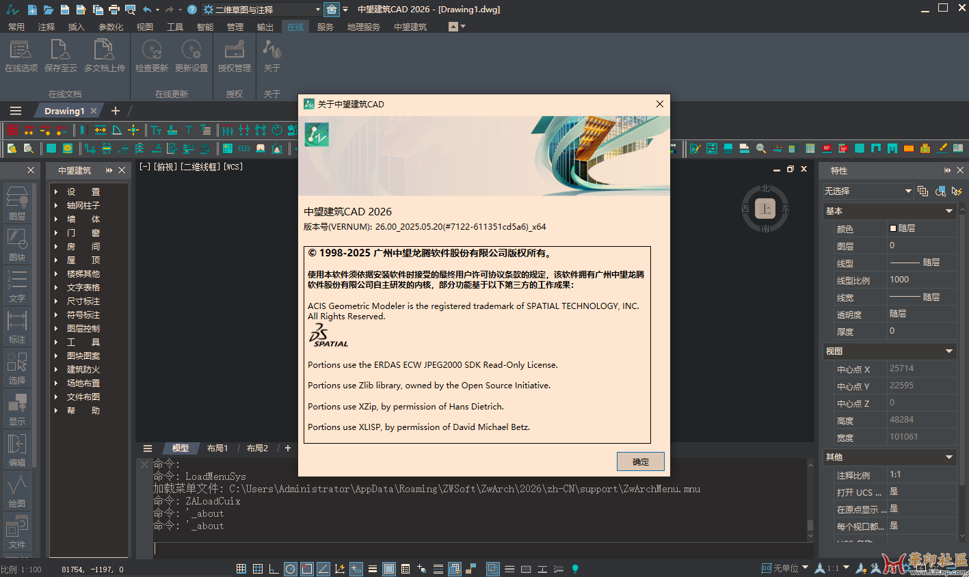Click the white 颜色 swatch in properties
The width and height of the screenshot is (969, 577).
893,228
